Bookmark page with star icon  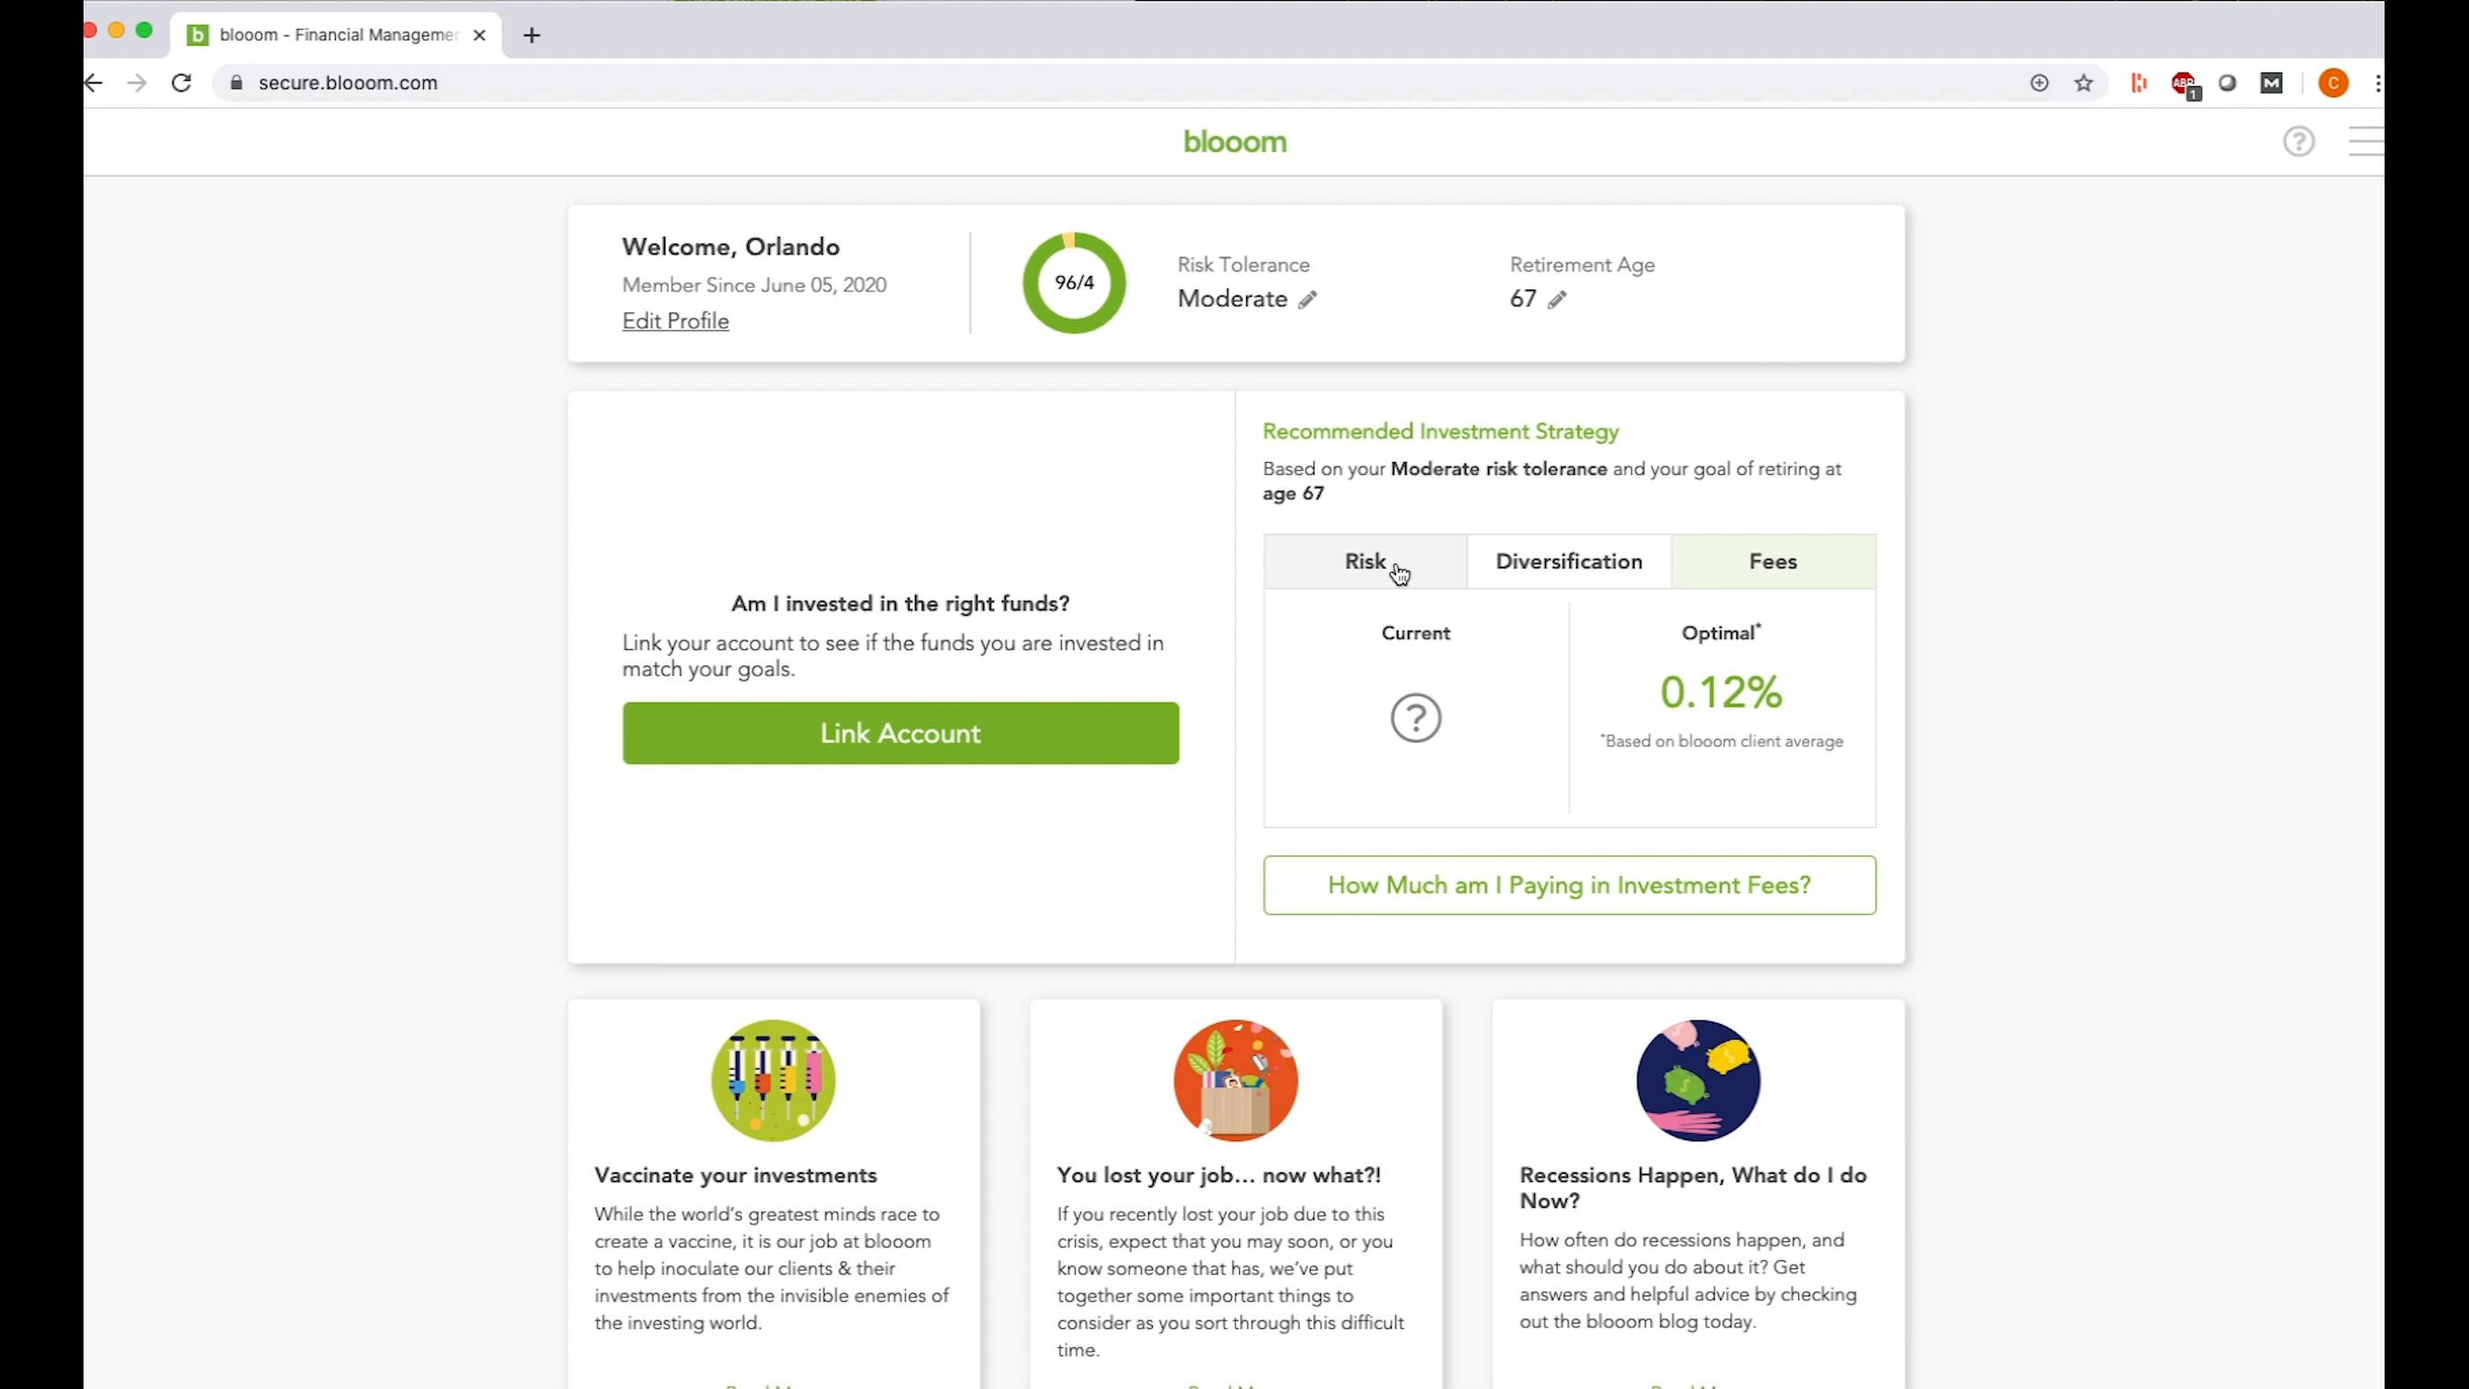(2082, 84)
